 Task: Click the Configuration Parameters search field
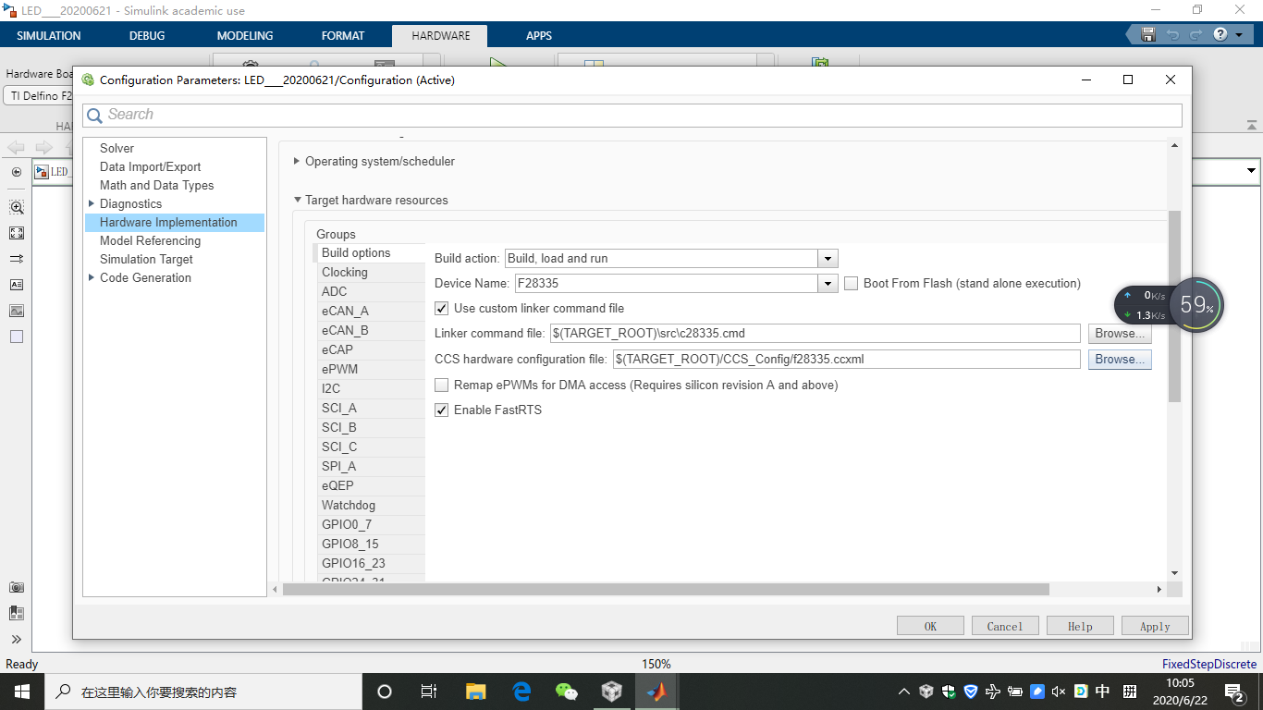click(x=632, y=115)
